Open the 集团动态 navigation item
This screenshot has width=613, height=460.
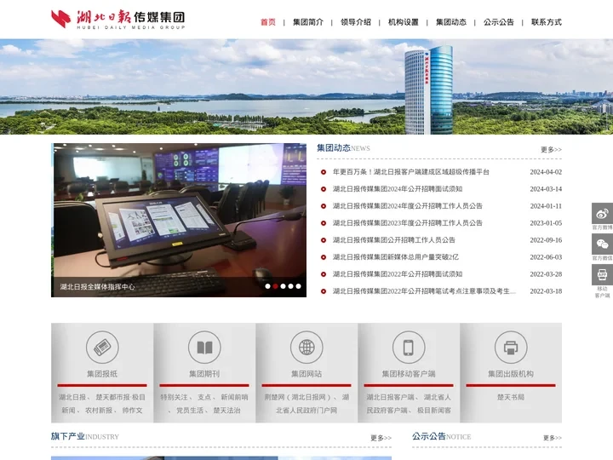pos(451,22)
